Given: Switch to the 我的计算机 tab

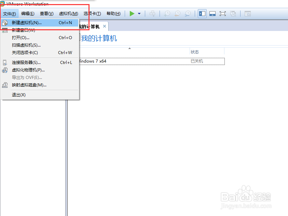Looking at the screenshot, I should [x=91, y=26].
